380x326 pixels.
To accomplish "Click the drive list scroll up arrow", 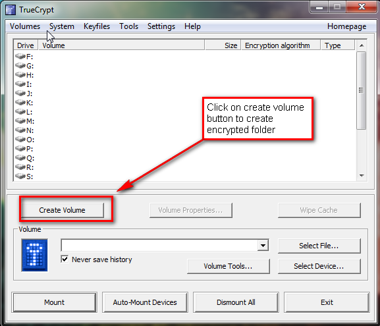I will click(x=362, y=45).
